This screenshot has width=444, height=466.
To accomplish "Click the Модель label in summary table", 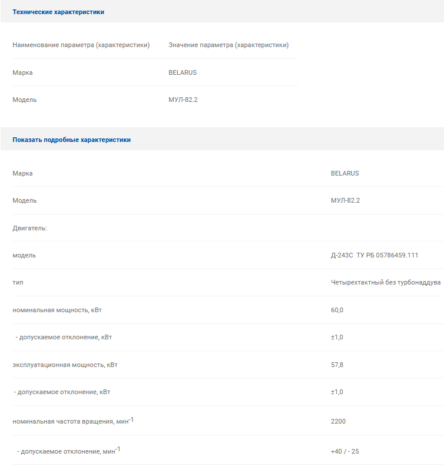I will tap(25, 100).
